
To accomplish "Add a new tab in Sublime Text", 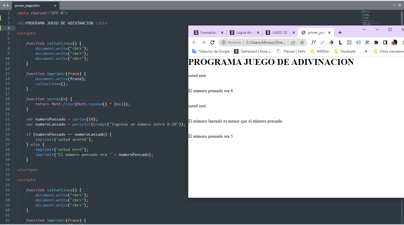I will coord(394,5).
